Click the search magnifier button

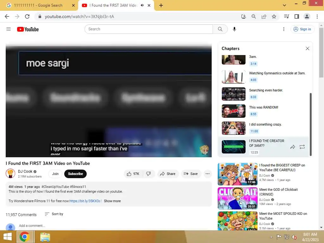(x=220, y=29)
